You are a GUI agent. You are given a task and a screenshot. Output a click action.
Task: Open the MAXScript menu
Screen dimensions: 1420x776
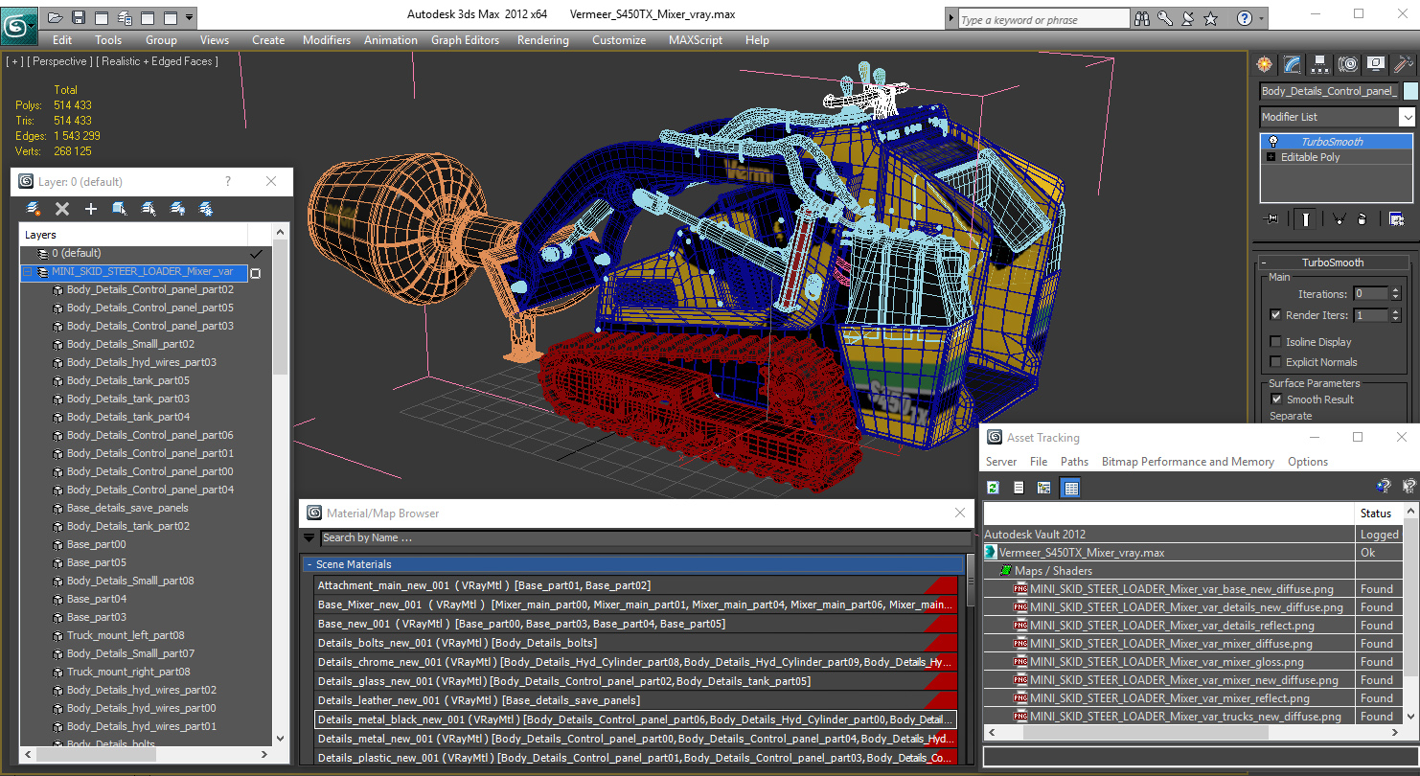pos(696,40)
